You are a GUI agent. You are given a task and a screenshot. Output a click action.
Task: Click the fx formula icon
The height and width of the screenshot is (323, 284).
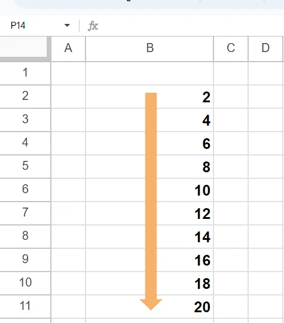coord(93,26)
